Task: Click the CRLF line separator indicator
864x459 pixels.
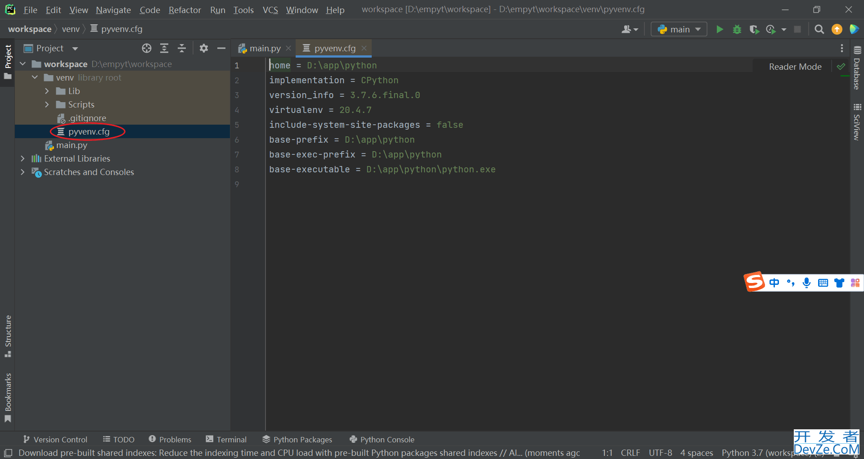Action: pos(630,453)
